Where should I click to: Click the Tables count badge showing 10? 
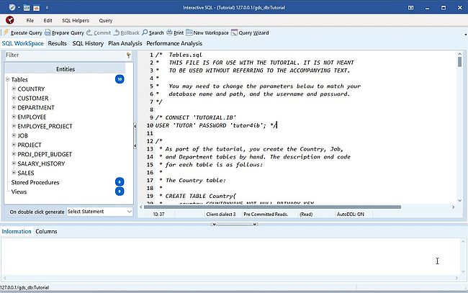[120, 79]
